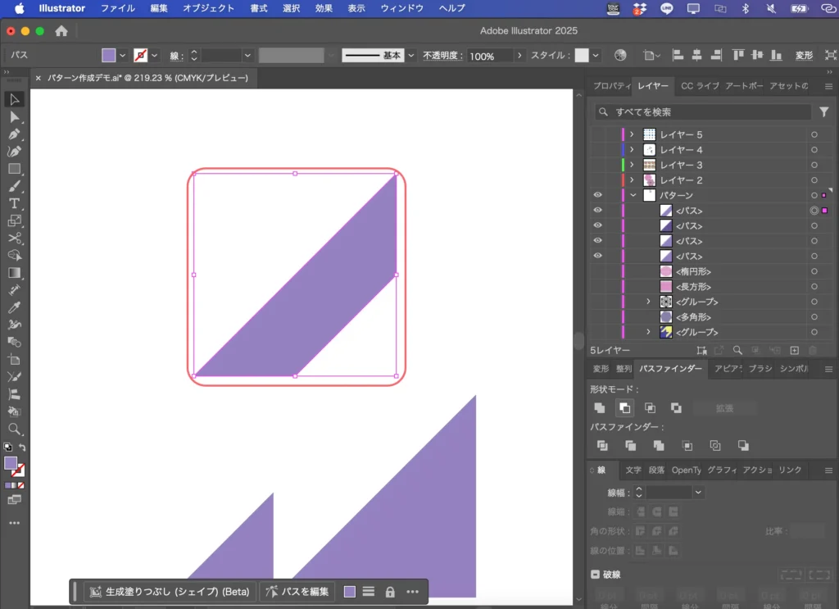Open the オブジェクト menu
The height and width of the screenshot is (609, 839).
[208, 8]
